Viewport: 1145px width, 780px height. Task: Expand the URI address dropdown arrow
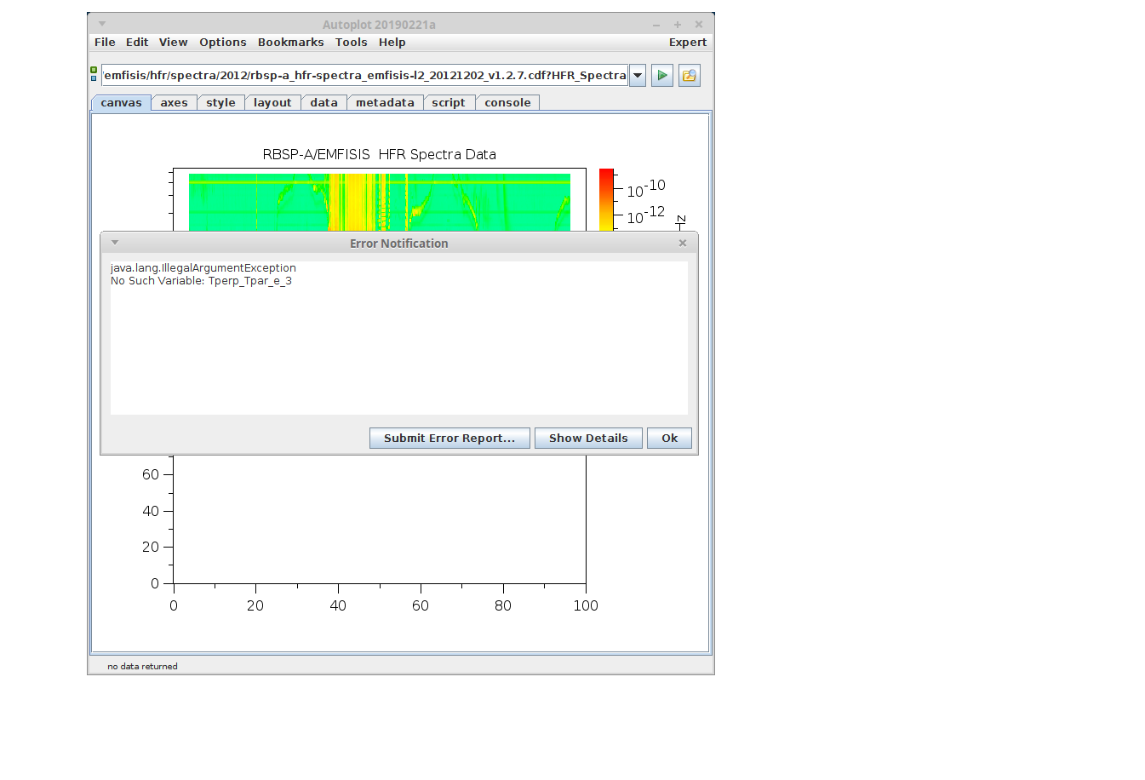pyautogui.click(x=638, y=76)
